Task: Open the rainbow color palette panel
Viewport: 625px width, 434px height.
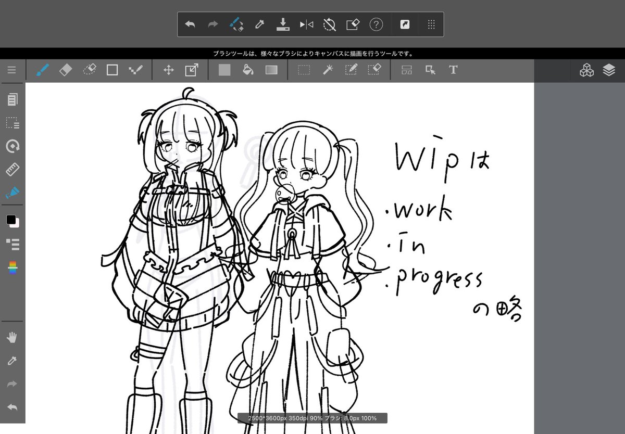Action: [x=12, y=268]
